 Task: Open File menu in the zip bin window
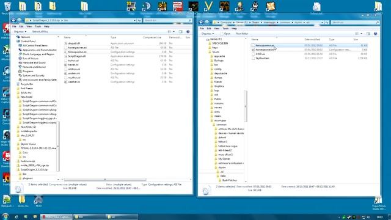(14, 26)
